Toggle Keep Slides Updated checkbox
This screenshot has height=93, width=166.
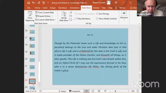pos(76,14)
